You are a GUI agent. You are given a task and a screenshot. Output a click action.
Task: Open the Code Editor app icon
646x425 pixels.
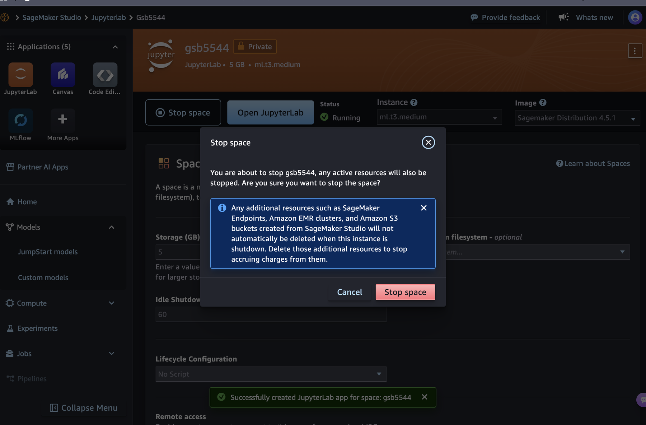(105, 75)
